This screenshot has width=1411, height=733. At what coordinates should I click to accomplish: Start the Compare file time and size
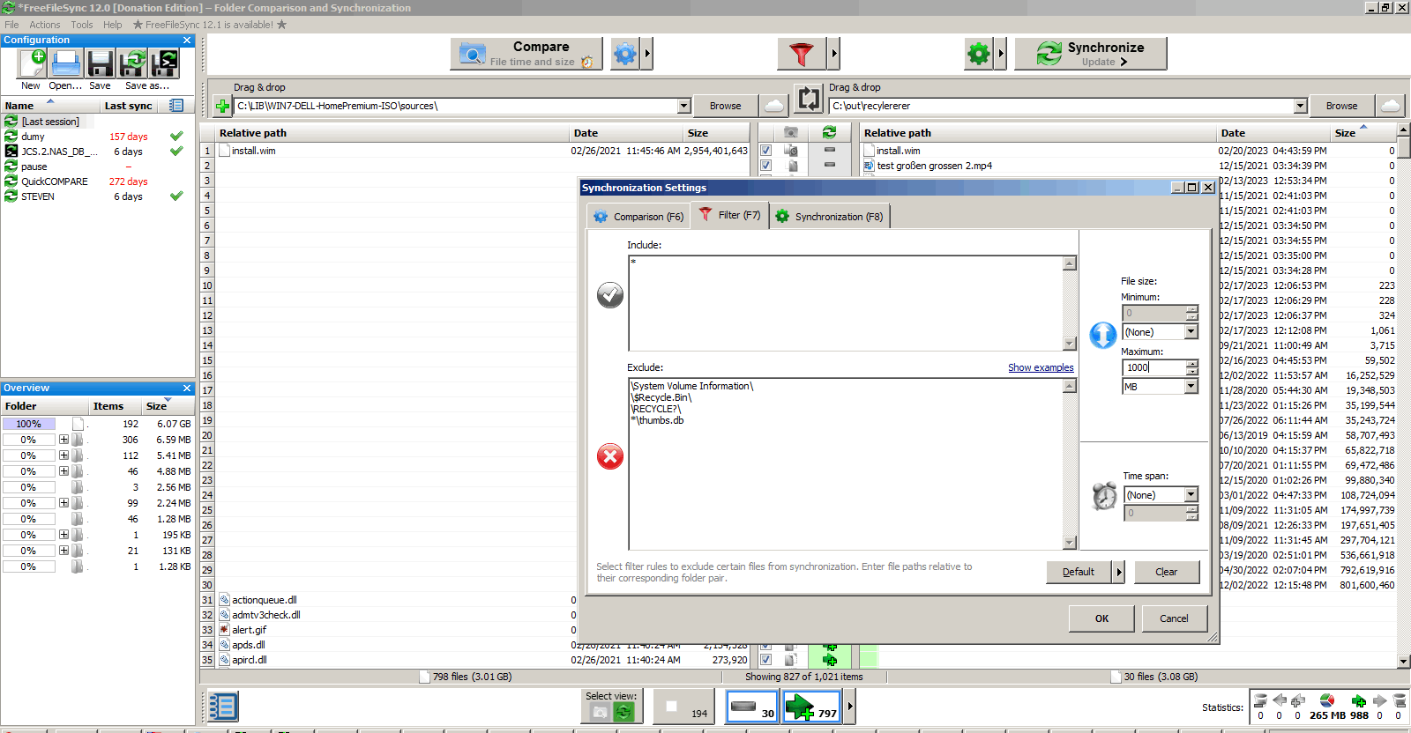point(526,54)
